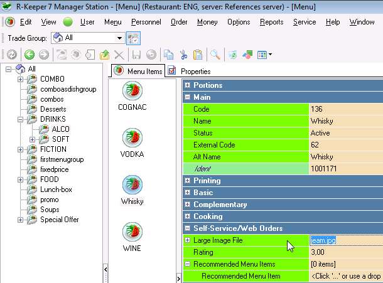
Task: Select firstmenugroup in the tree
Action: coord(62,159)
